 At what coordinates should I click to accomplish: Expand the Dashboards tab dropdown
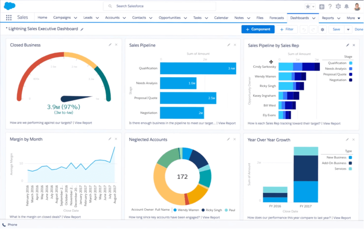(314, 18)
